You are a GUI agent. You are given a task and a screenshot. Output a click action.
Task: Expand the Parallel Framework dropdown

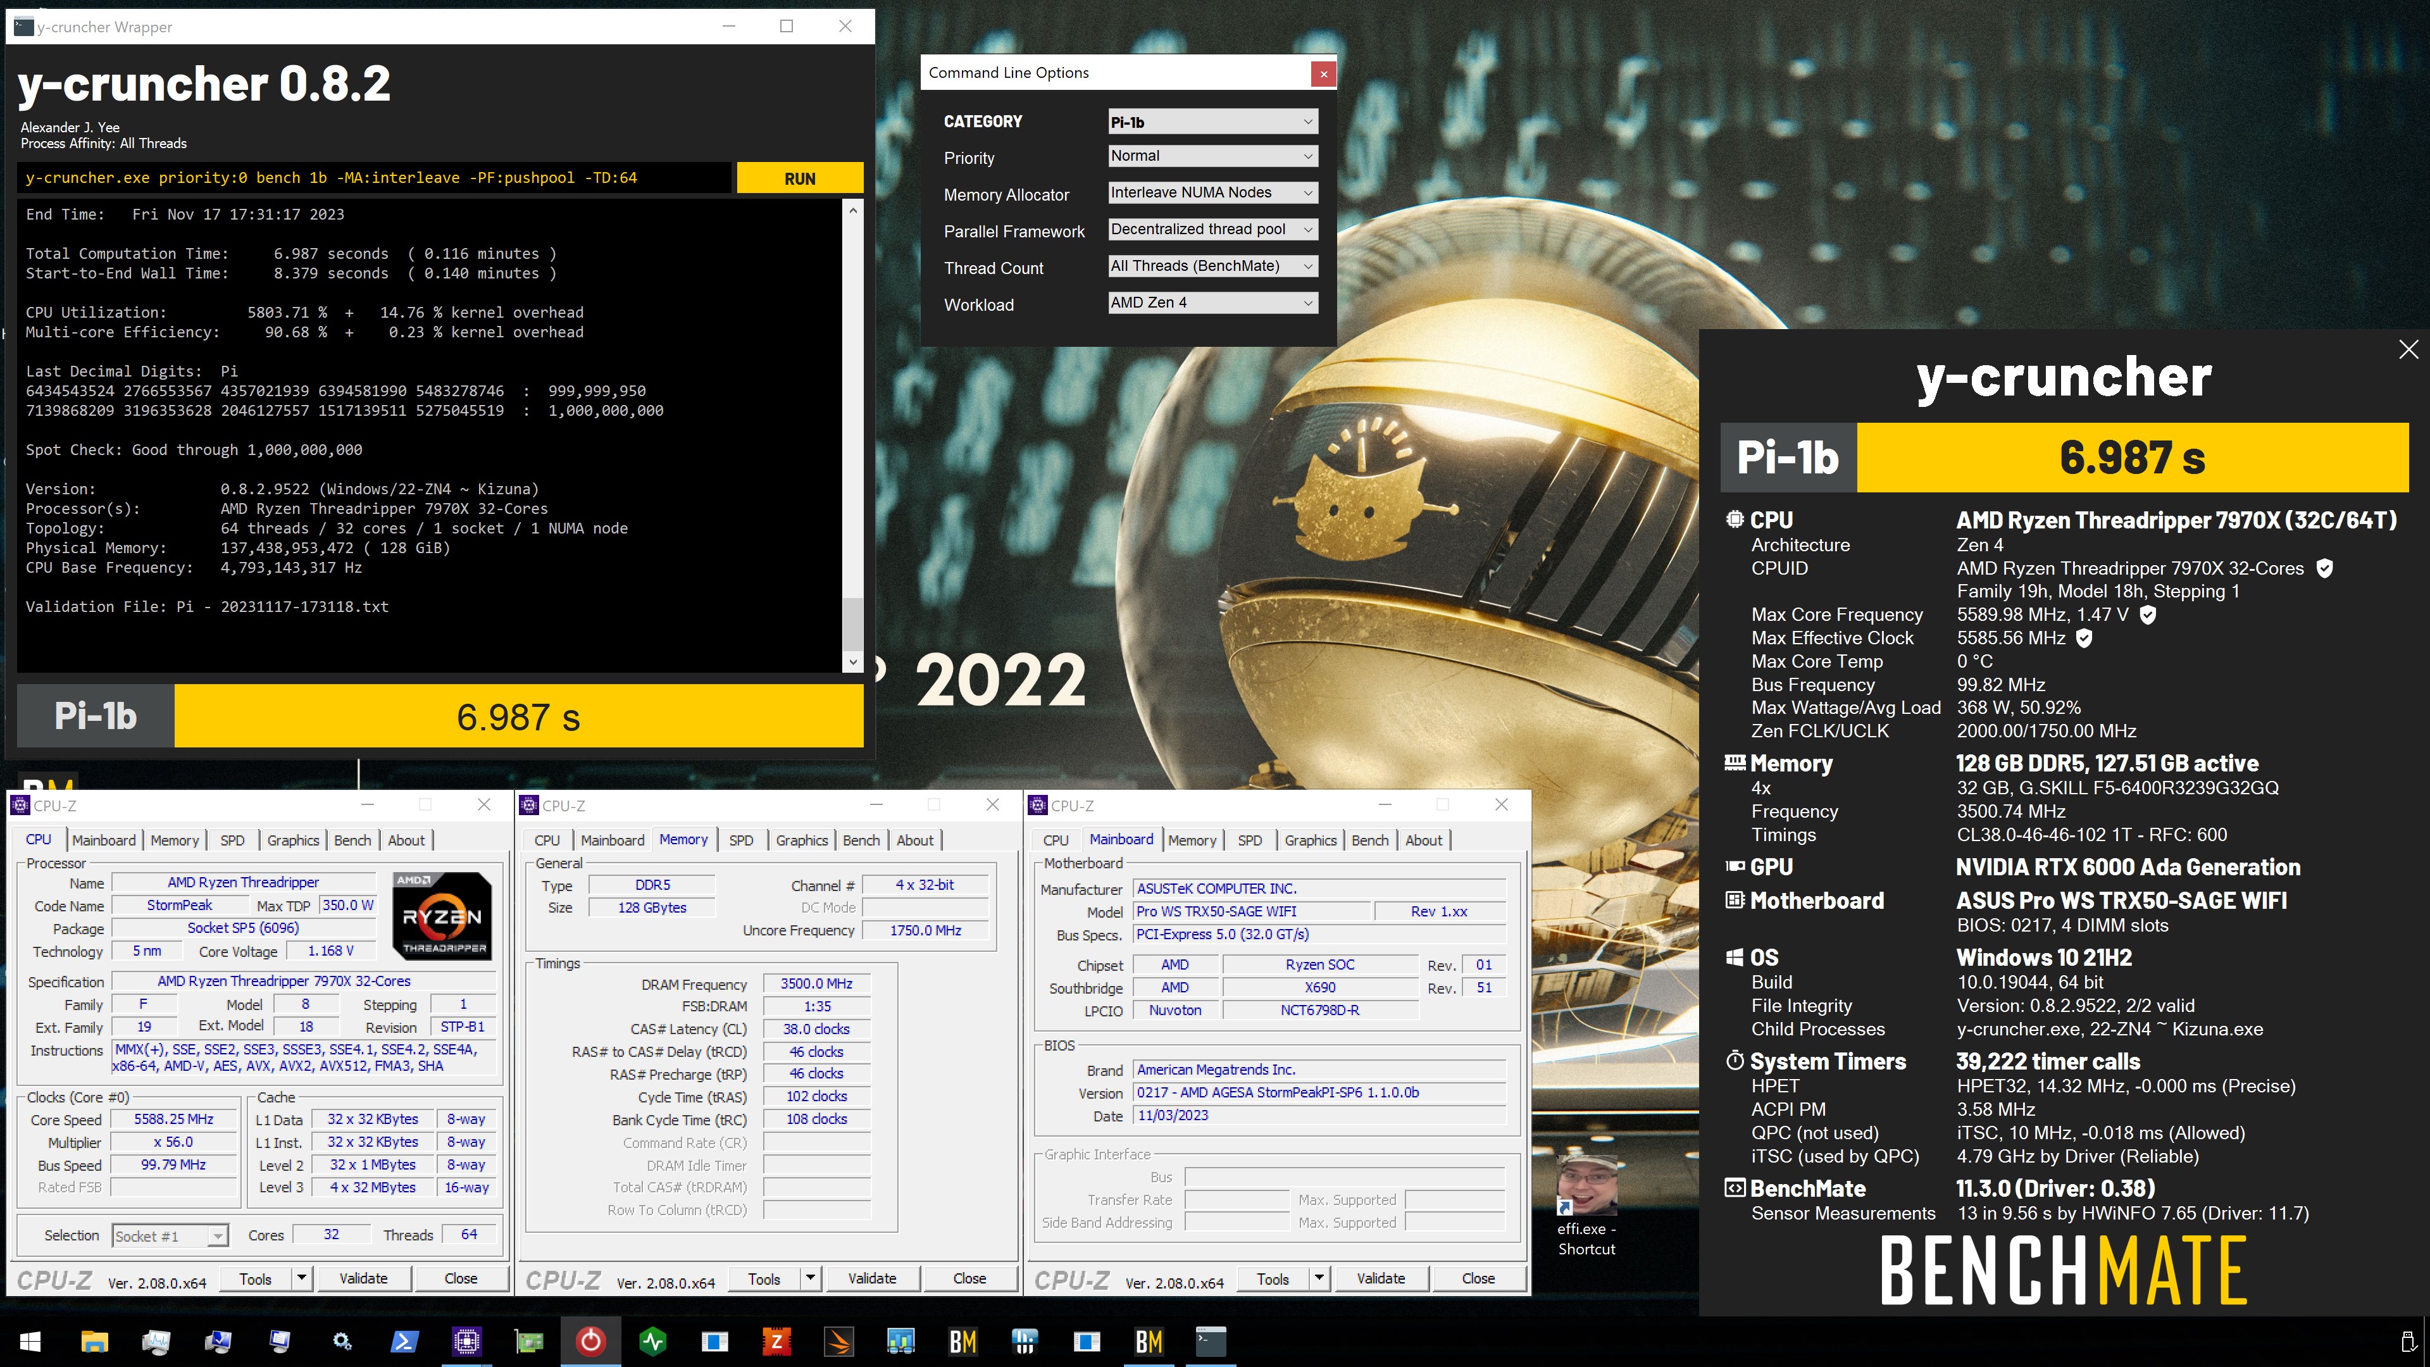point(1212,229)
